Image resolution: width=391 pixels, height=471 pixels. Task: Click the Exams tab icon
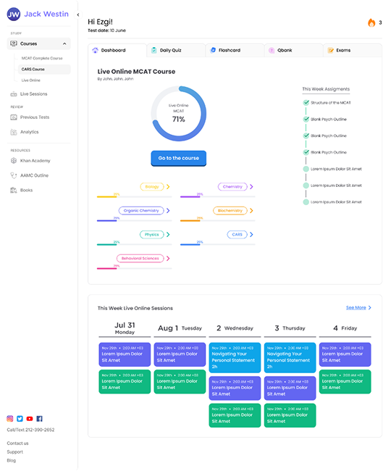(x=330, y=50)
